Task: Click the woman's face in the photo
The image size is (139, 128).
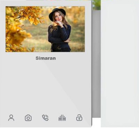Action: [x=58, y=17]
